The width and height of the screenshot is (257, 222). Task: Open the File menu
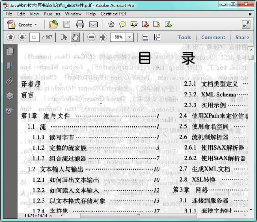click(x=9, y=14)
